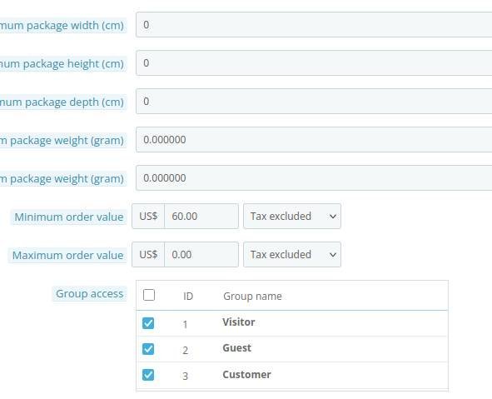Click the Minimum order value amount field

coord(201,217)
